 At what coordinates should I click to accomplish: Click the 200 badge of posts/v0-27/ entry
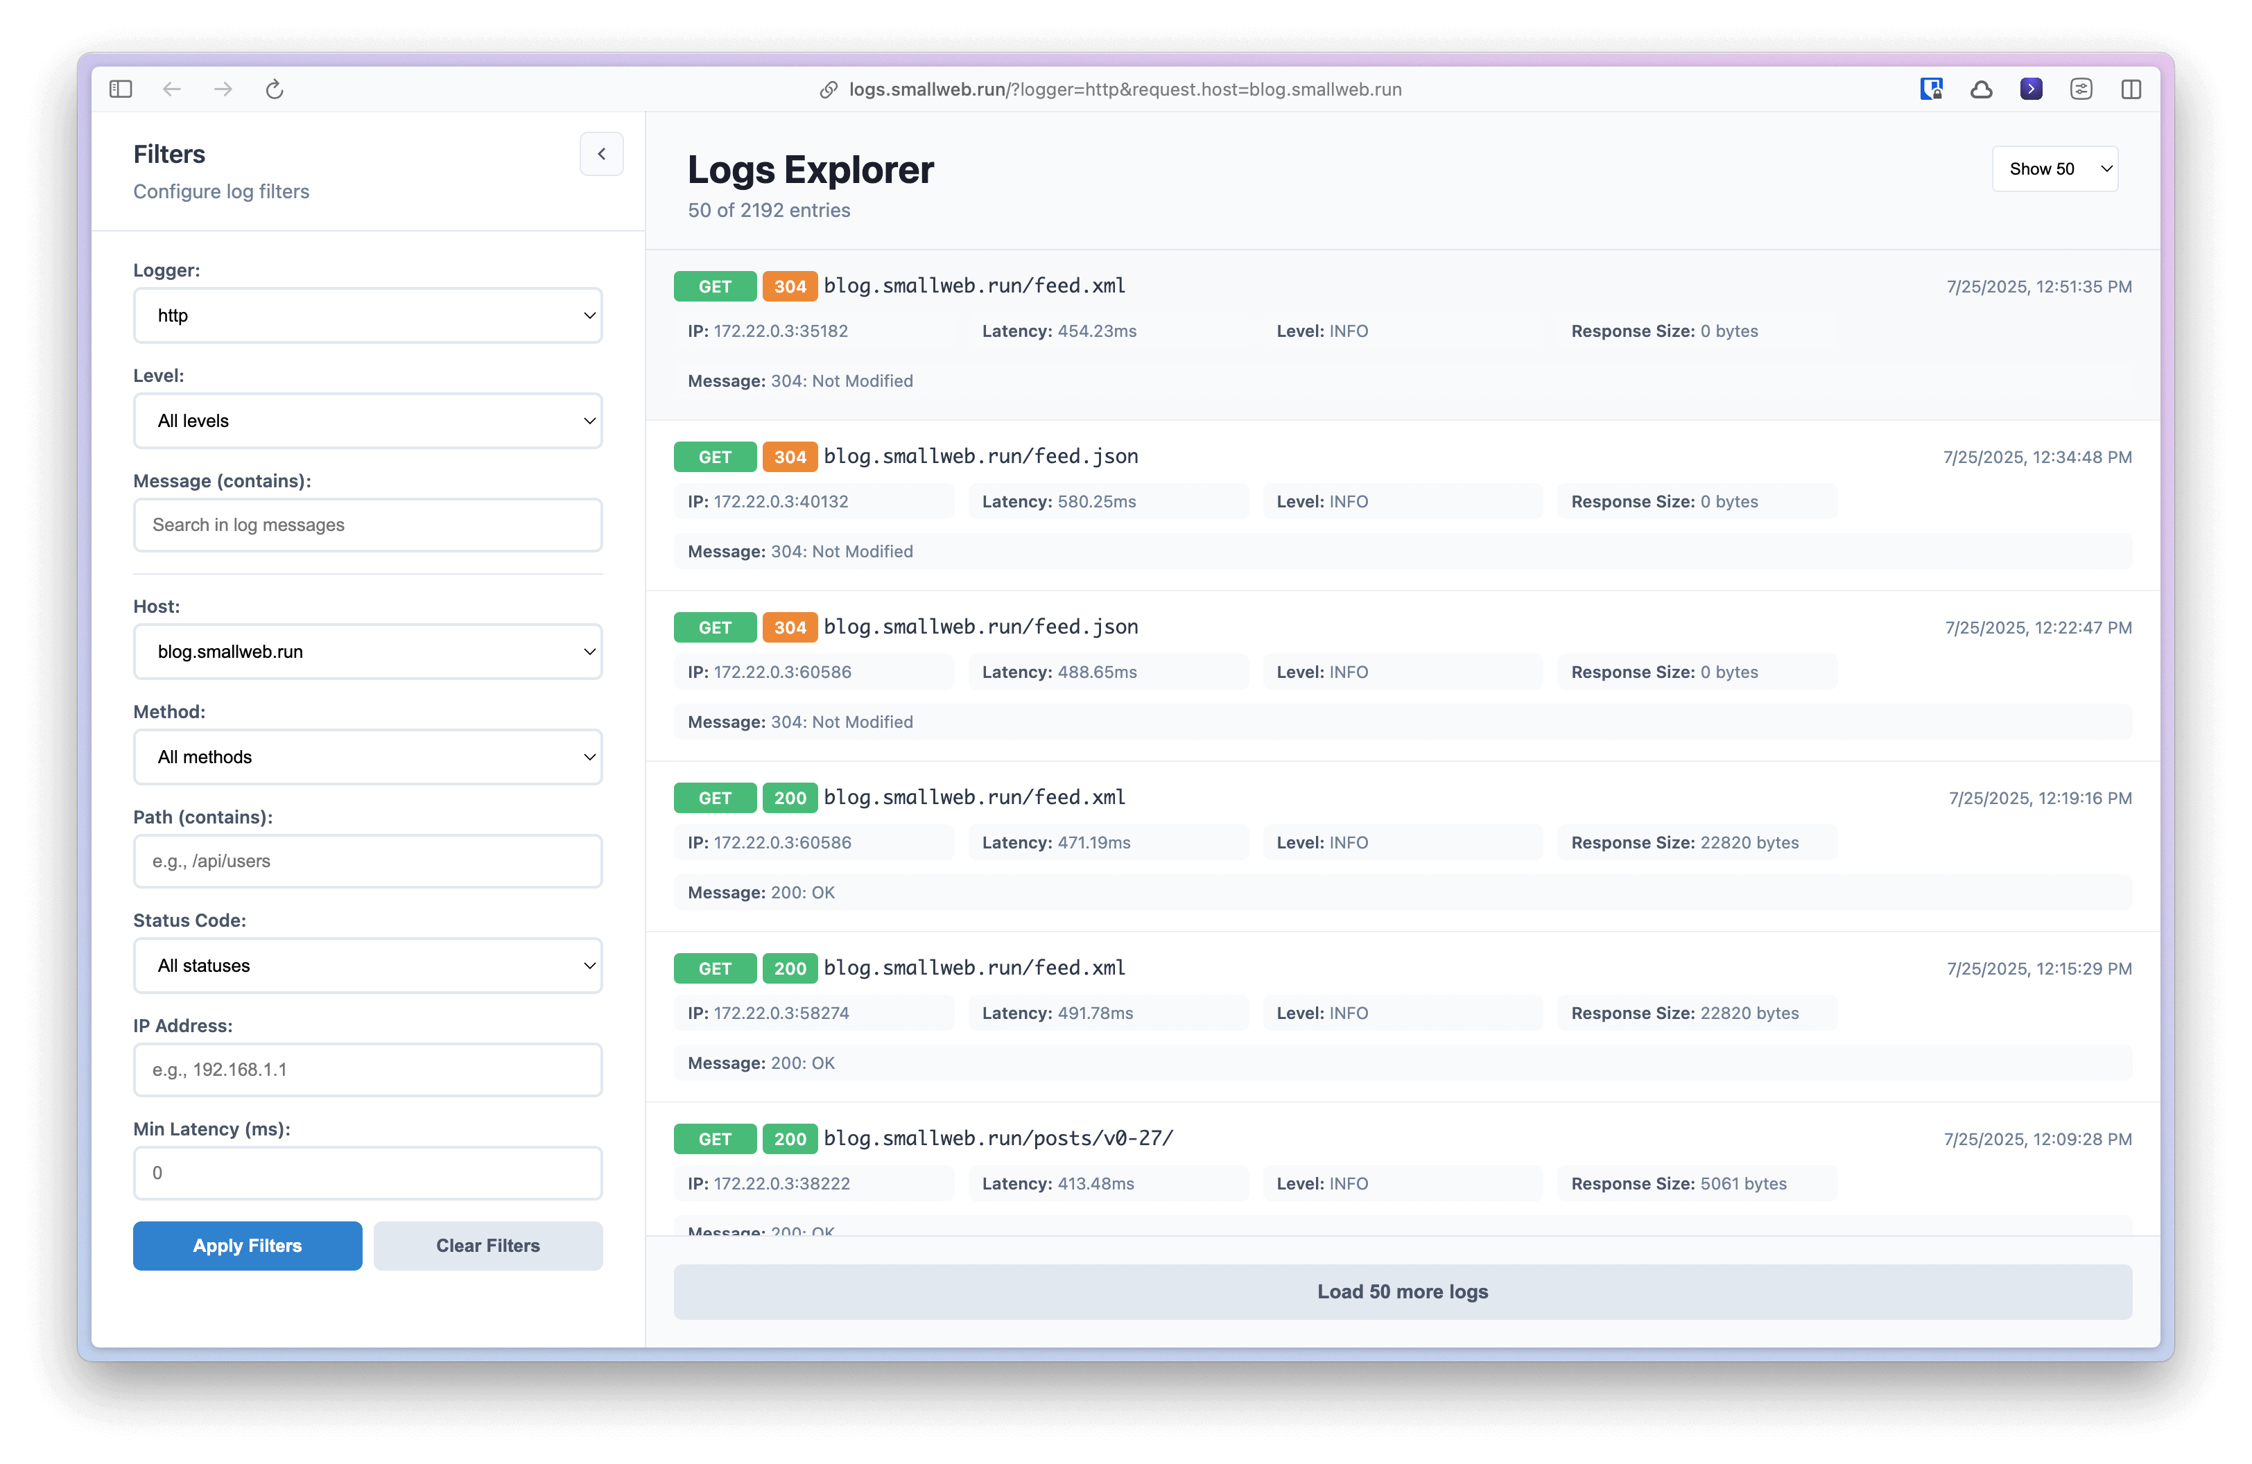(x=789, y=1139)
